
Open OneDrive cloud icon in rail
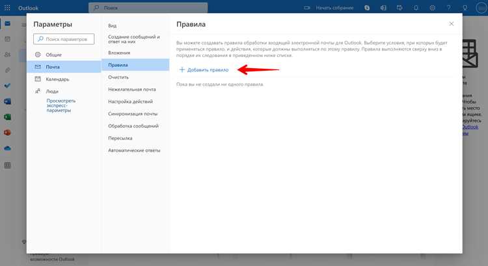(x=7, y=149)
